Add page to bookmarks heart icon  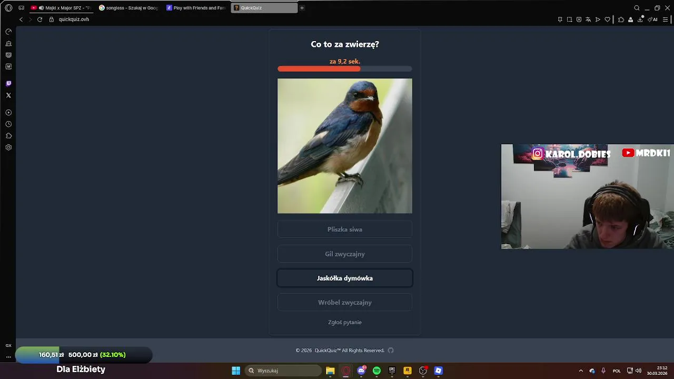[x=607, y=19]
